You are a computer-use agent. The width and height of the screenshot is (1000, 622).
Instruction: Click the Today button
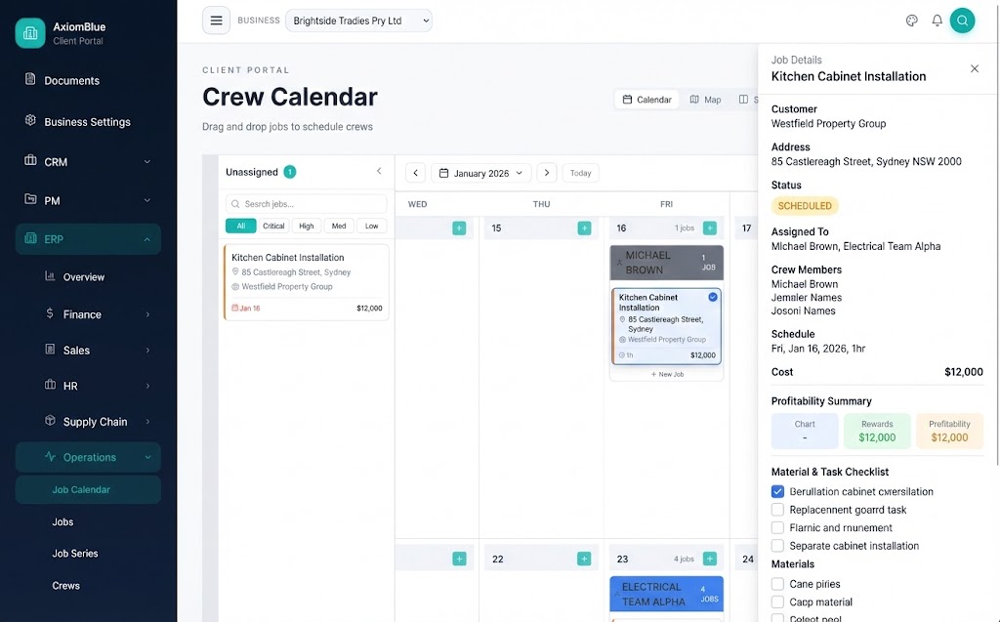point(580,172)
